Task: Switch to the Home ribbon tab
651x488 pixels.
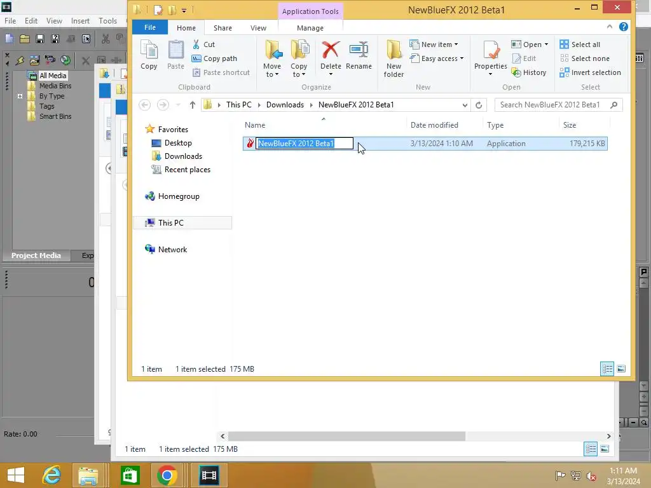Action: 186,28
